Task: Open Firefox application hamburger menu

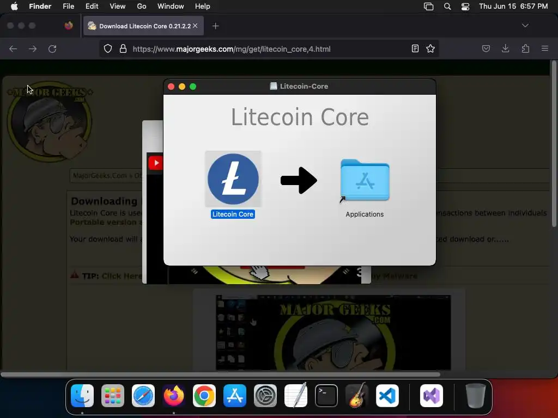Action: pos(545,48)
